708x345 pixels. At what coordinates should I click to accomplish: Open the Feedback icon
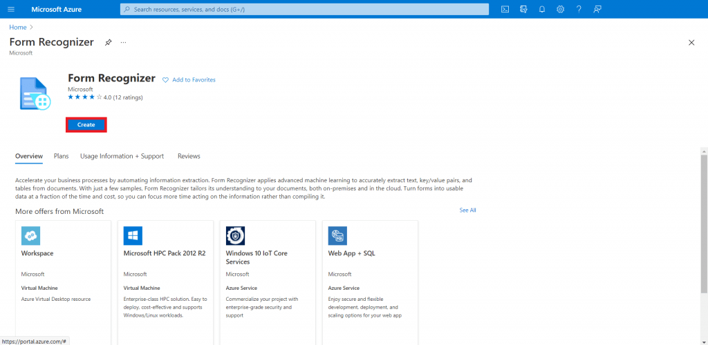[x=597, y=9]
